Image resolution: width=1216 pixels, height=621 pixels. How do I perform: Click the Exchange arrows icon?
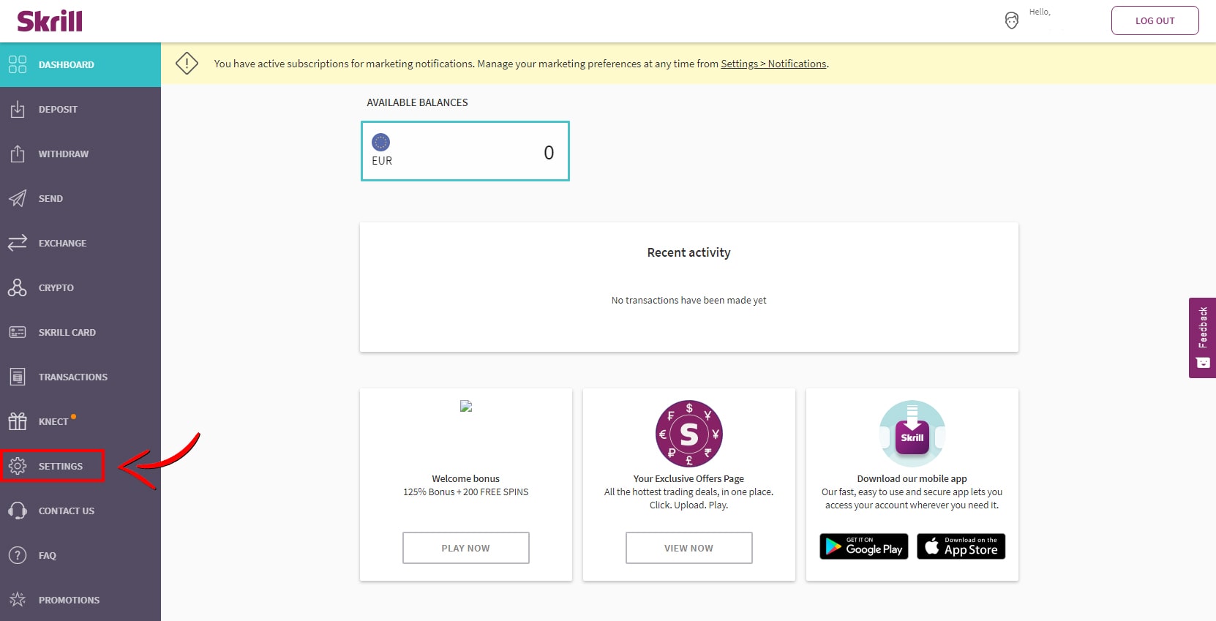tap(18, 243)
